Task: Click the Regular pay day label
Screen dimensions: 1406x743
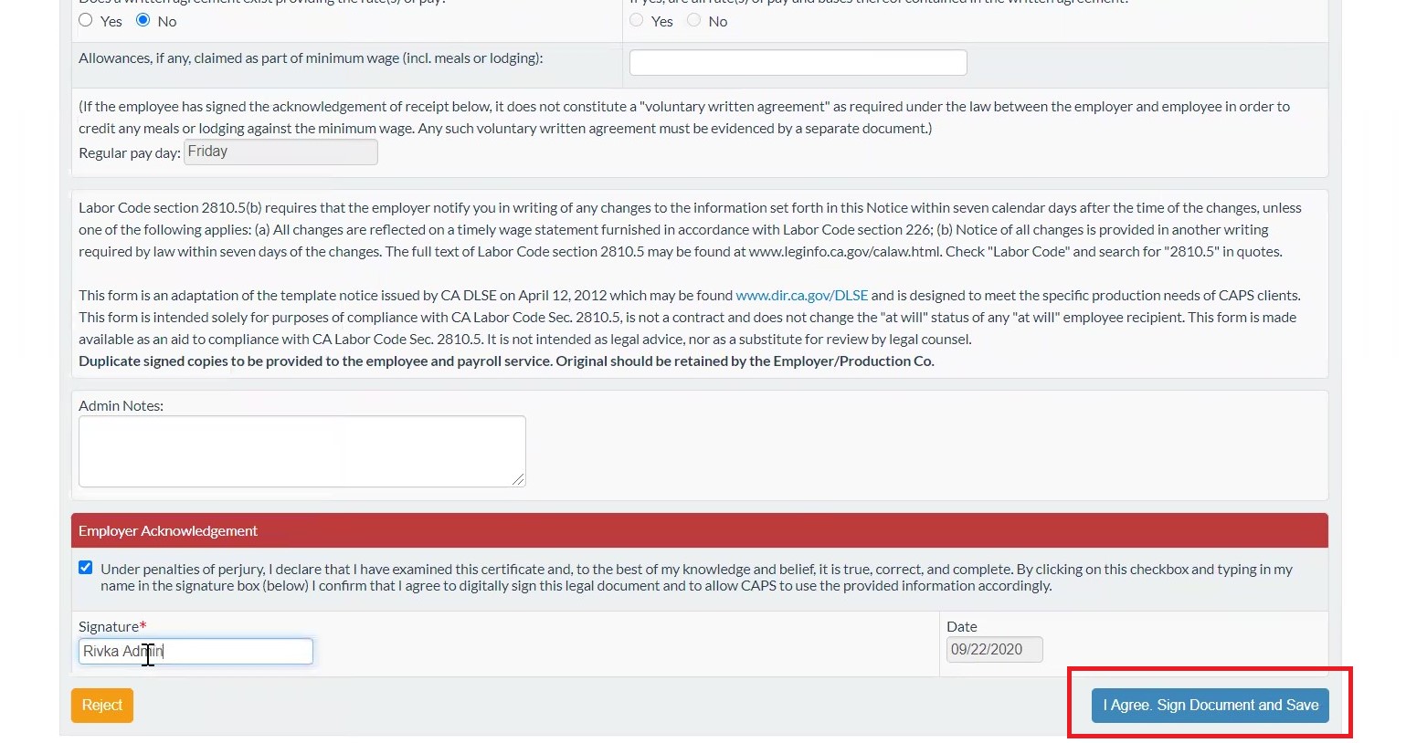Action: click(130, 152)
